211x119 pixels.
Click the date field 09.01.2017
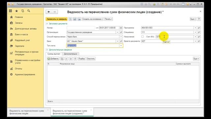(x=109, y=28)
